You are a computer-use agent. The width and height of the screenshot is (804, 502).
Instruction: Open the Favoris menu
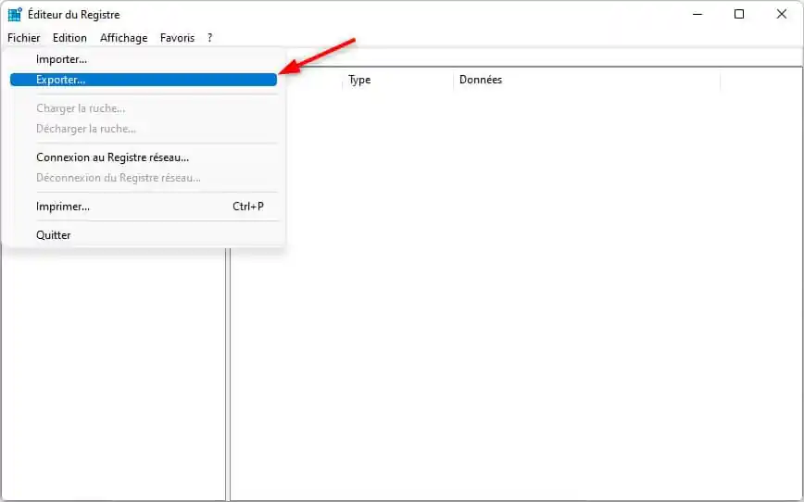click(x=178, y=38)
